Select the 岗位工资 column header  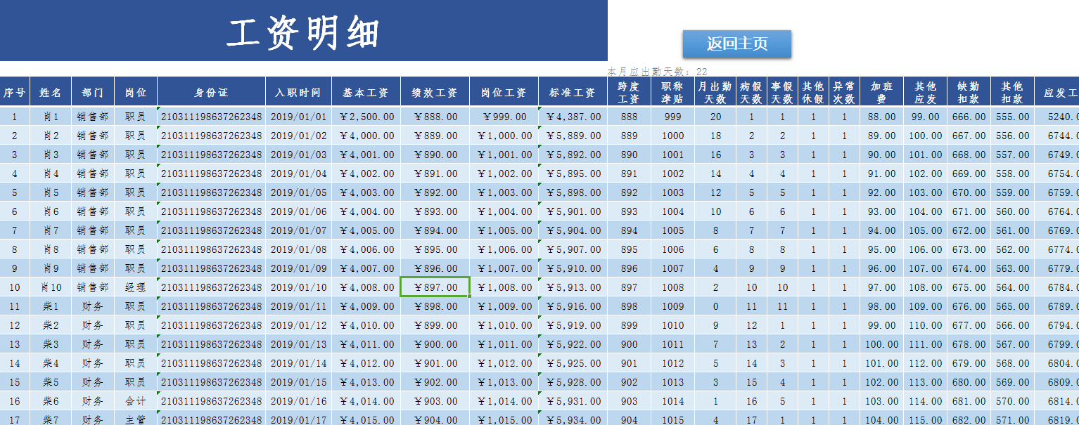(504, 92)
